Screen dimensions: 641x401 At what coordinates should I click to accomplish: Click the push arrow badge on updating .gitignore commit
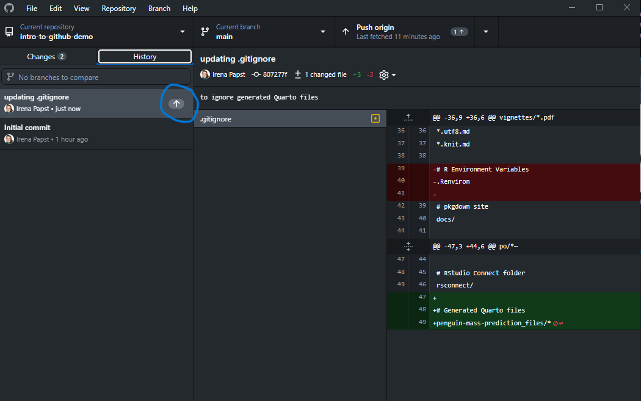point(176,104)
